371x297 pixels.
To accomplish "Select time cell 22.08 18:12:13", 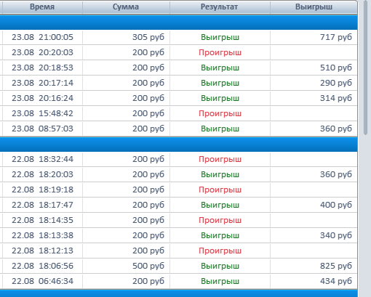I will (x=42, y=251).
